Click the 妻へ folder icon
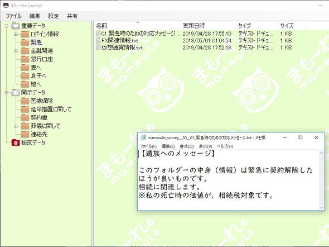The height and width of the screenshot is (247, 329). 25,68
